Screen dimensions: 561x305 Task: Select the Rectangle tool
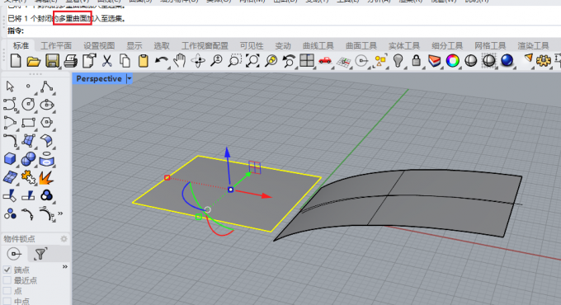(28, 123)
